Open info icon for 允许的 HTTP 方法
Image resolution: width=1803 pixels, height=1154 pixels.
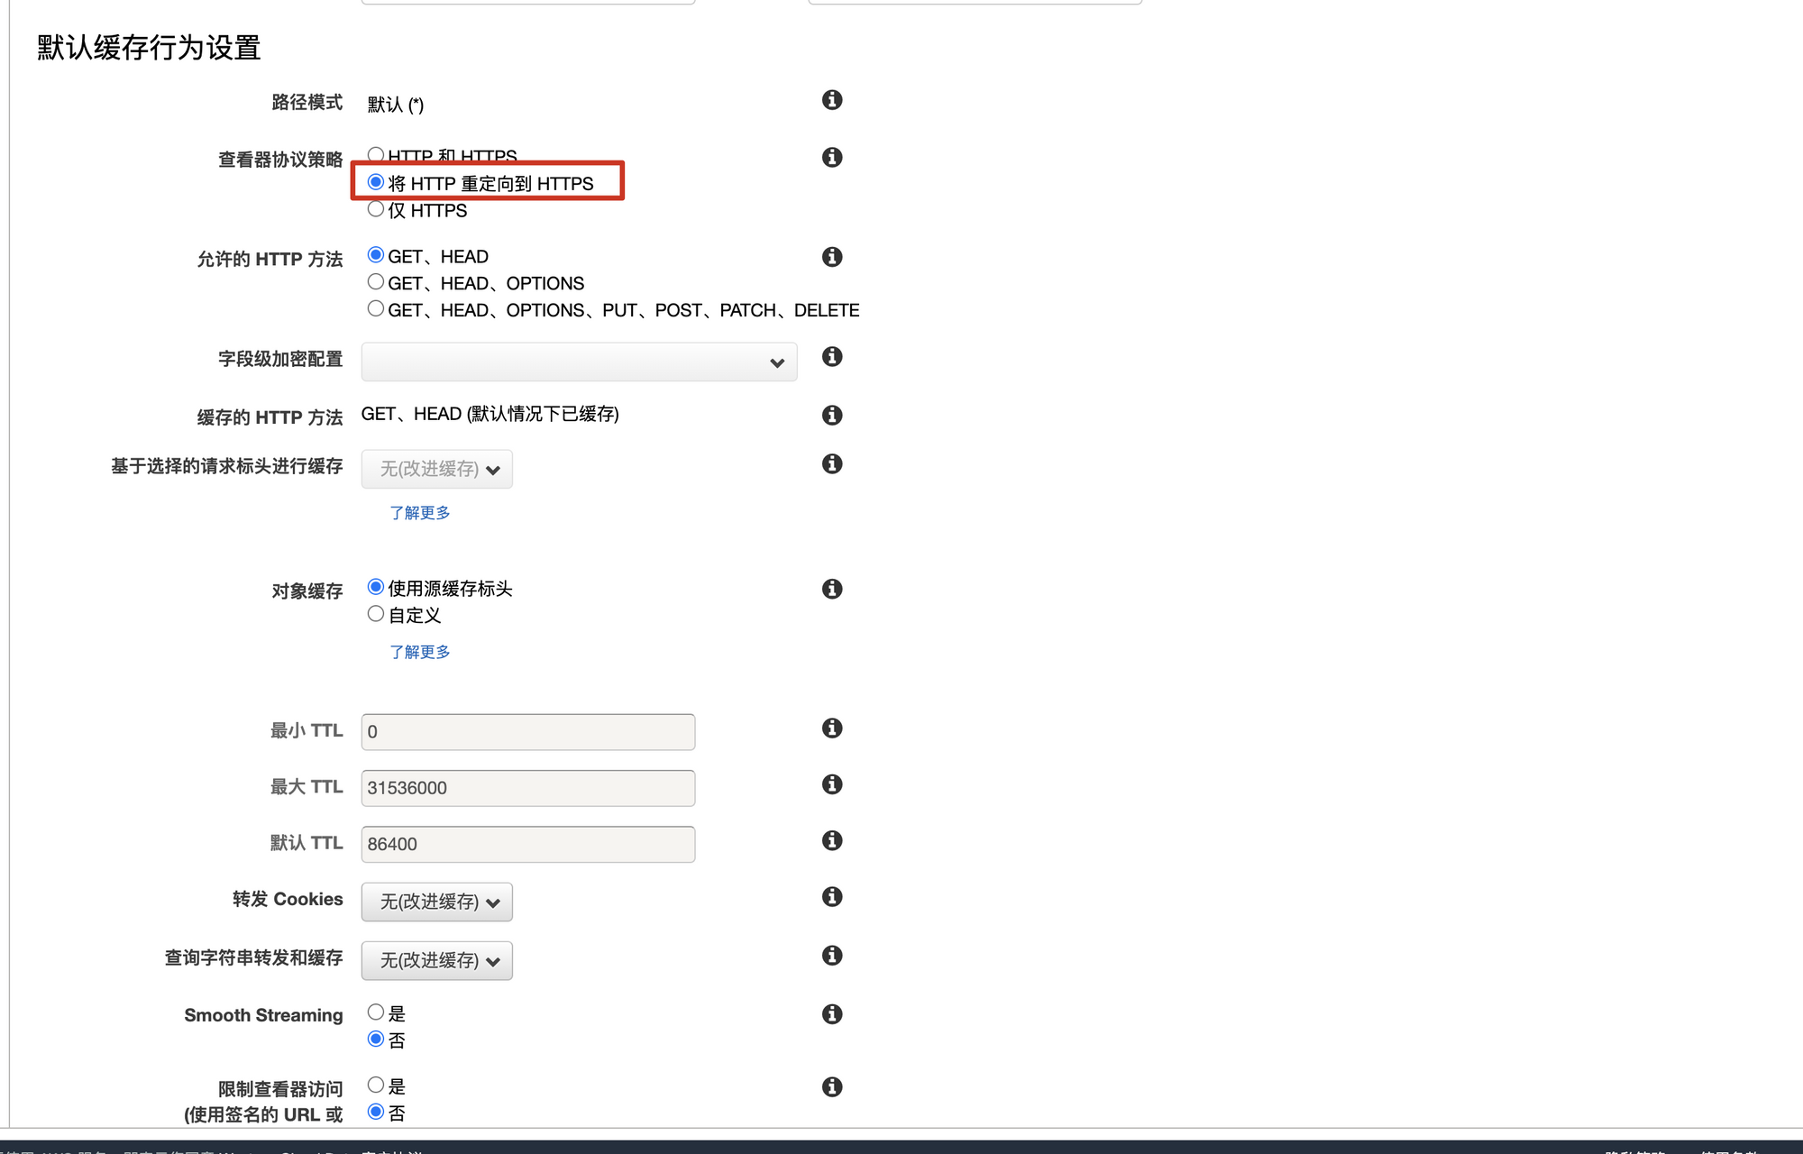pyautogui.click(x=832, y=257)
